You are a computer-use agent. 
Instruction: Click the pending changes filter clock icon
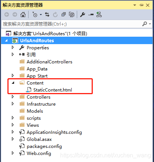tap(35, 14)
